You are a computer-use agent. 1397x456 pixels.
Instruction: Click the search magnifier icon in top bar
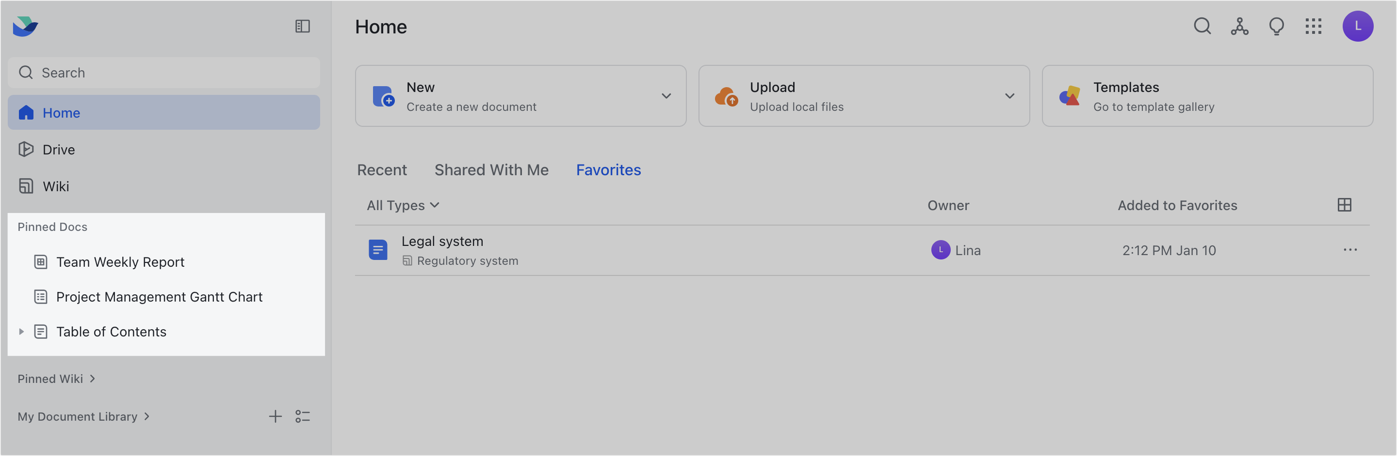pos(1202,26)
